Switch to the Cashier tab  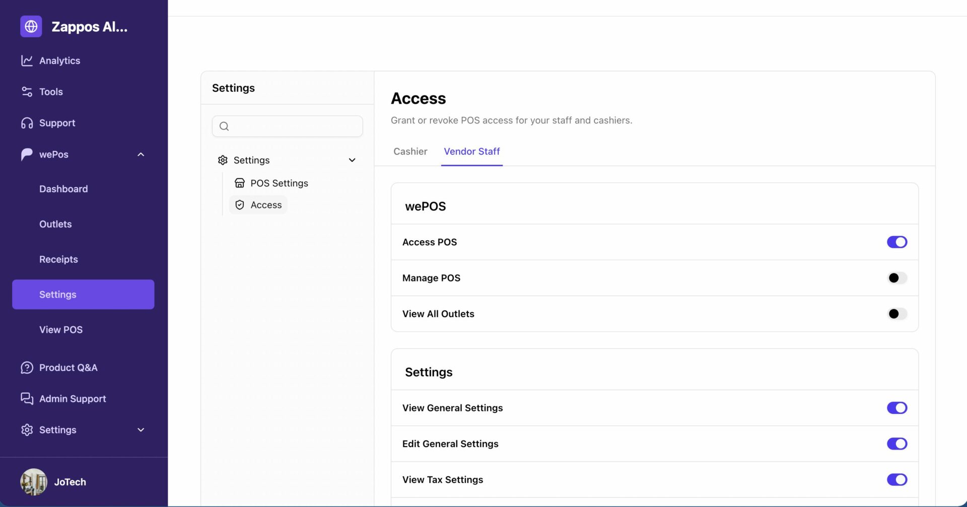coord(410,152)
